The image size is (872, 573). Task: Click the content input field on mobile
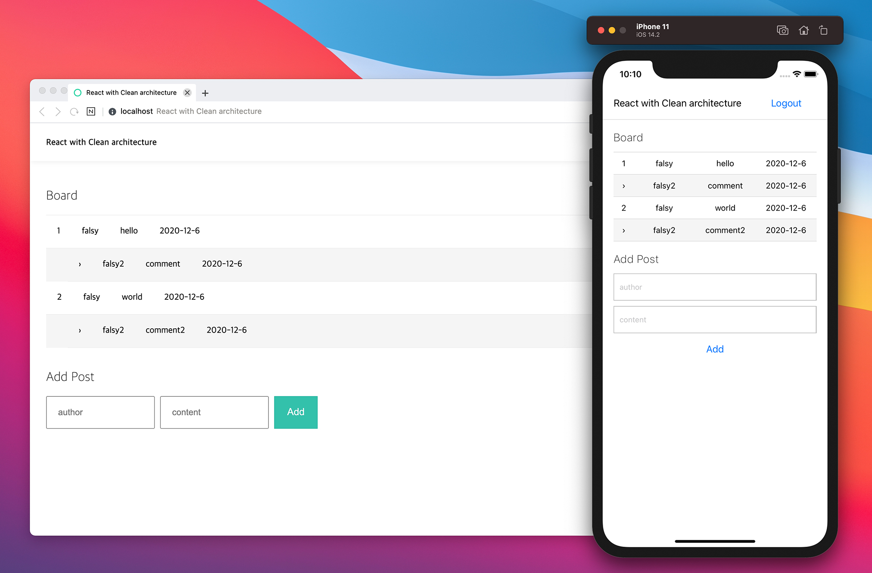pos(715,319)
